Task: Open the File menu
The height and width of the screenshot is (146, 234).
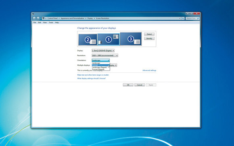Action: point(35,23)
